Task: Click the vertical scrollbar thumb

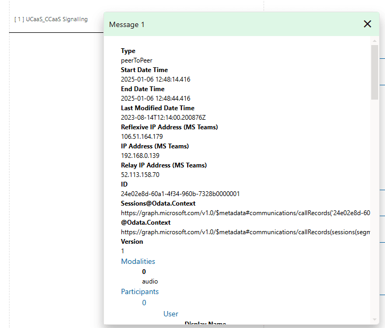Action: coord(374,73)
